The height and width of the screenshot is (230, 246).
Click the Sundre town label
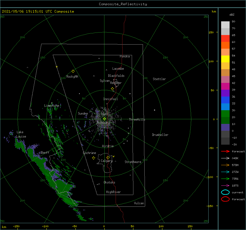83,113
